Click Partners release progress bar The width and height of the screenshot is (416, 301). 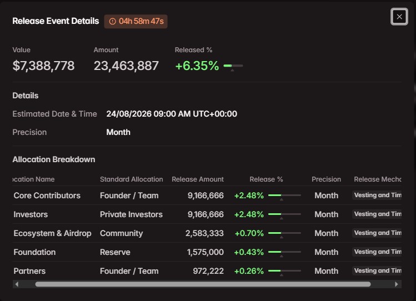pos(284,271)
